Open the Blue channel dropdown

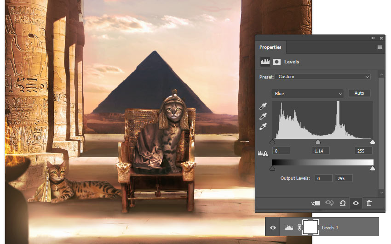(x=307, y=94)
